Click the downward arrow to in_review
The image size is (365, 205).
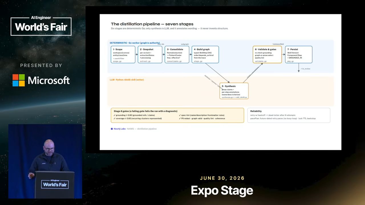pyautogui.click(x=299, y=67)
